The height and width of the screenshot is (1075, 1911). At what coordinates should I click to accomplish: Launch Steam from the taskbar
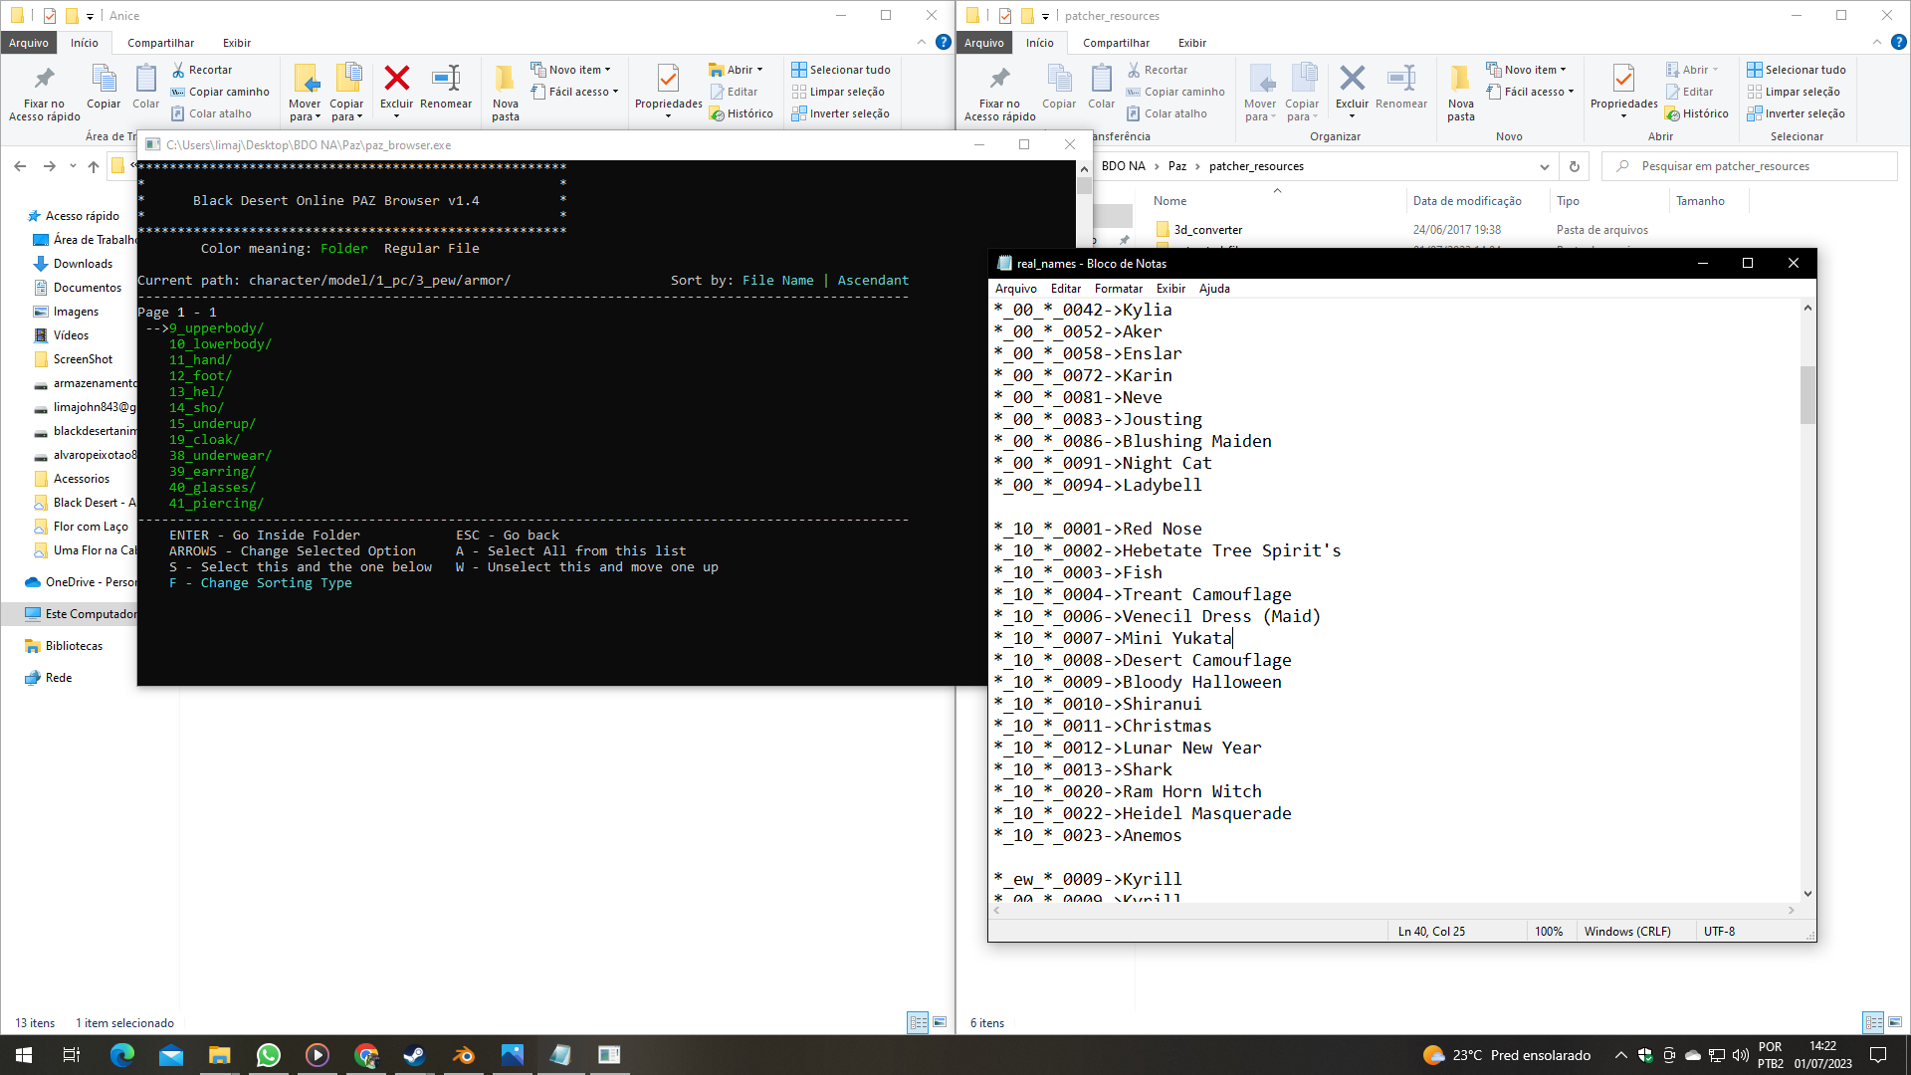414,1055
